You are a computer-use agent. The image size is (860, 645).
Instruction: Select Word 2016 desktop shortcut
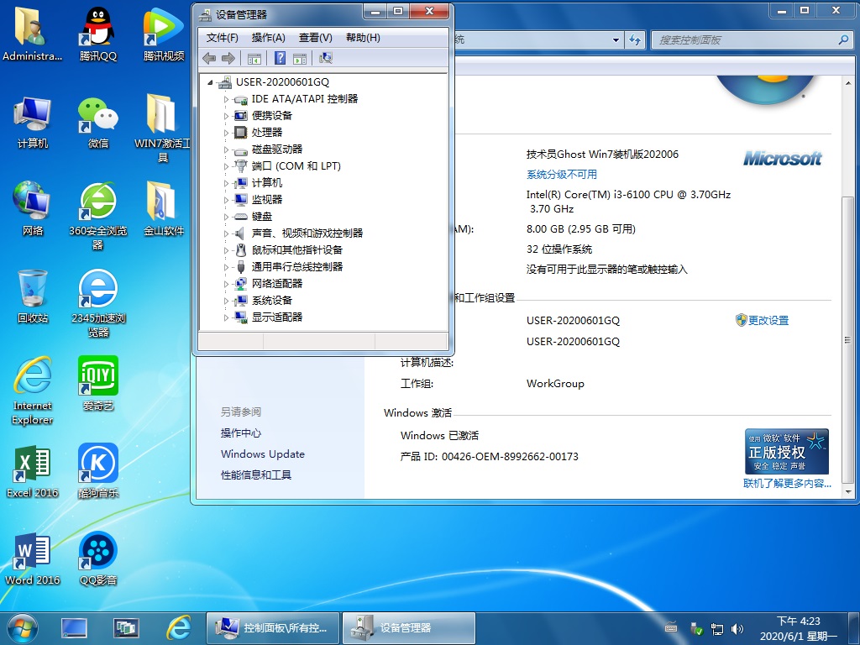(33, 558)
